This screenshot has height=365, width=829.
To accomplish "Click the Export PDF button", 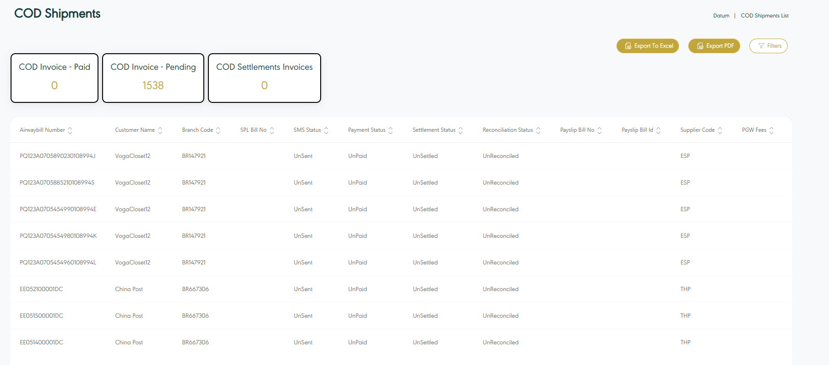I will point(714,46).
